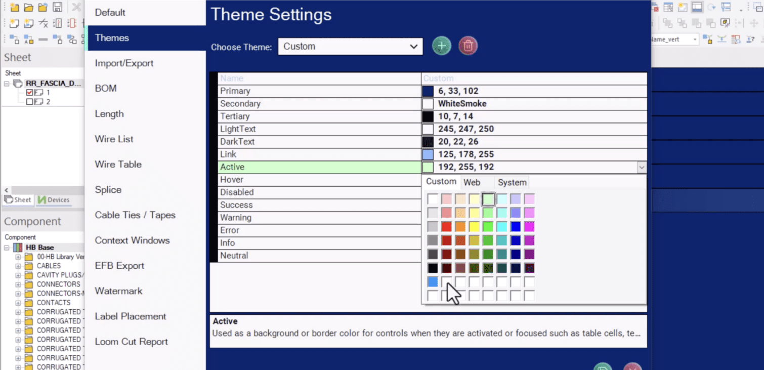Click the red dotted connector symbol icon
The width and height of the screenshot is (764, 370).
(x=72, y=23)
